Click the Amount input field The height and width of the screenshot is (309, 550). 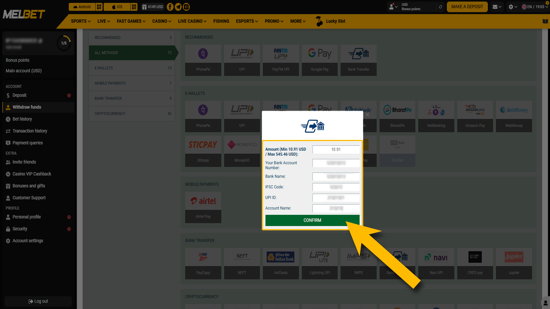pyautogui.click(x=336, y=149)
